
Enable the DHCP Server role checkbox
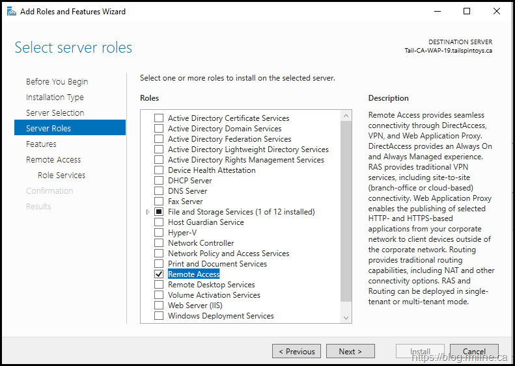click(x=159, y=181)
